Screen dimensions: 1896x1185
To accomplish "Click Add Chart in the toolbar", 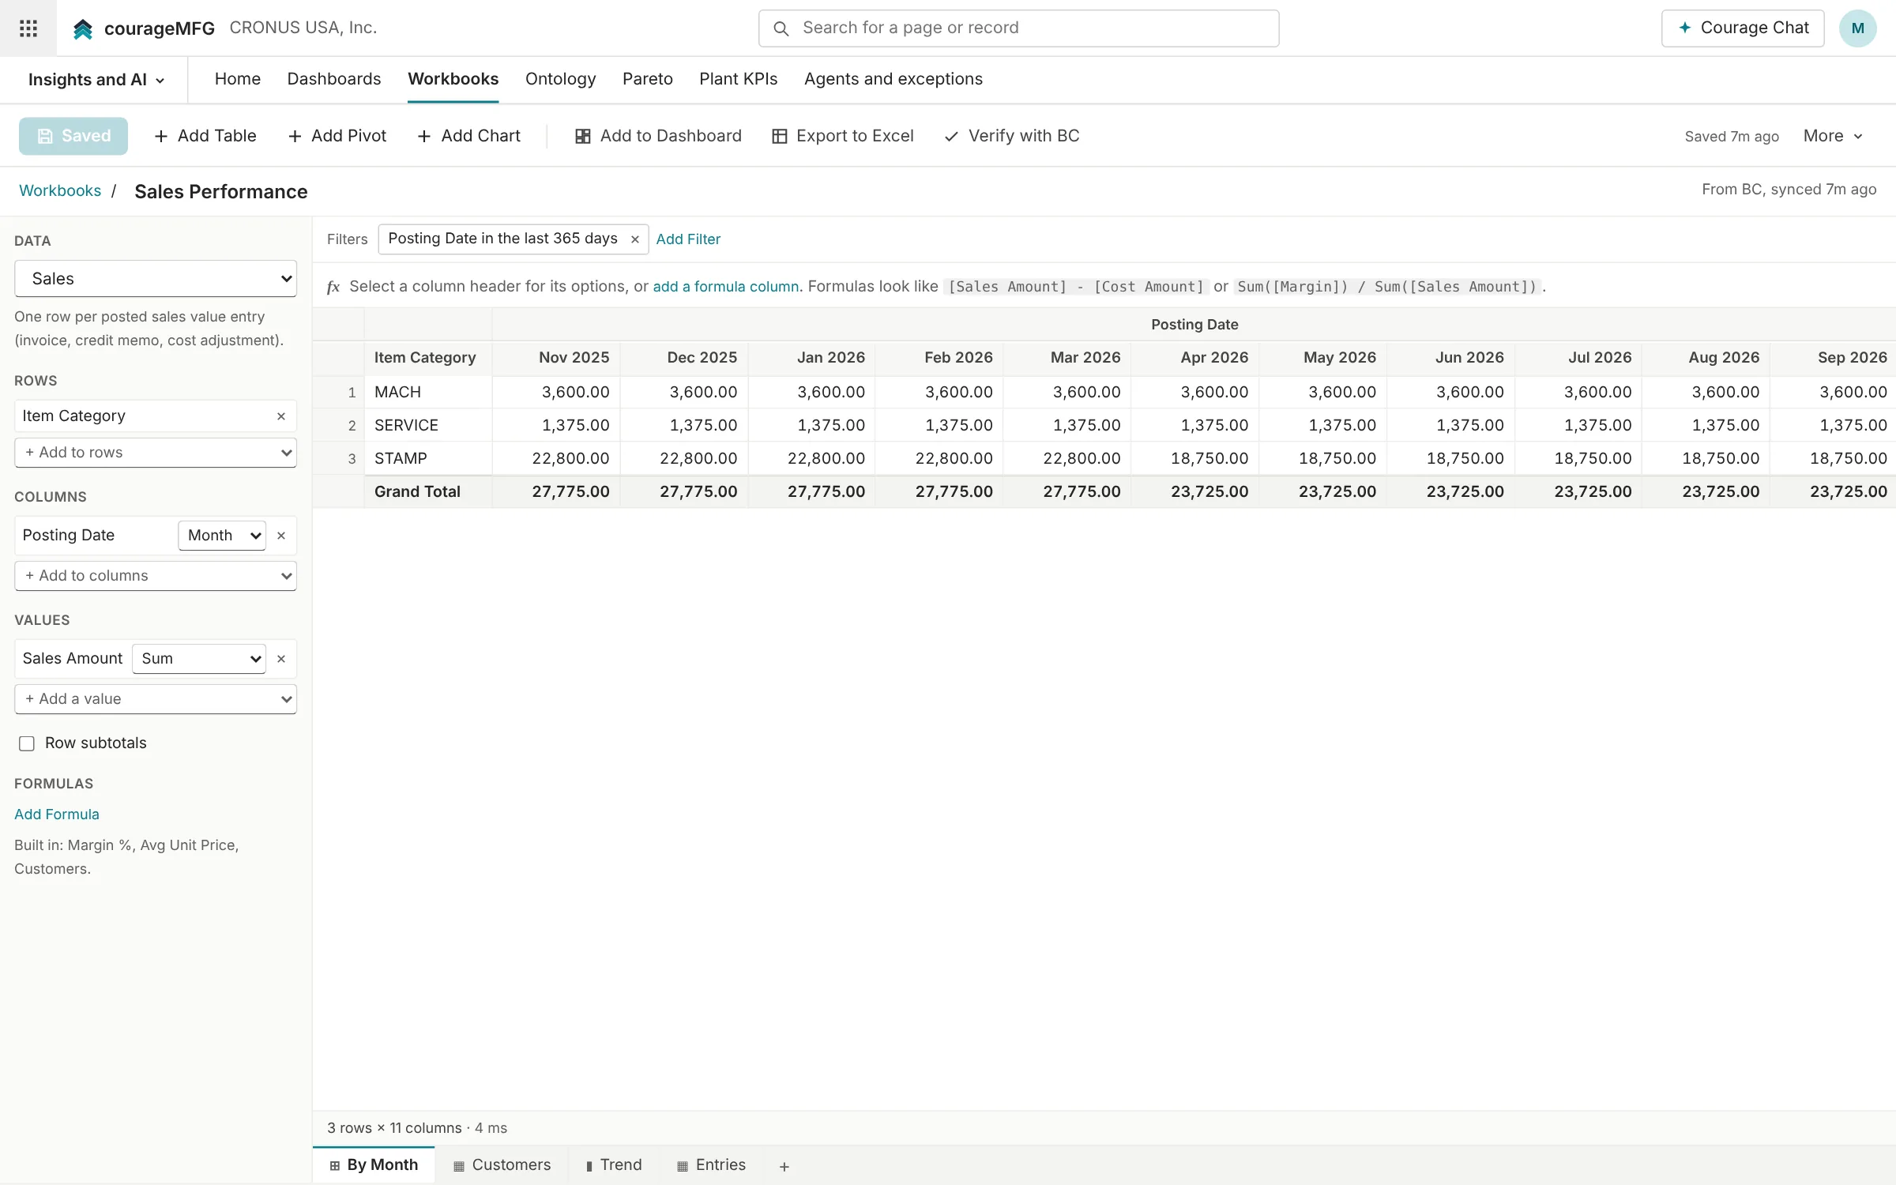I will (468, 136).
